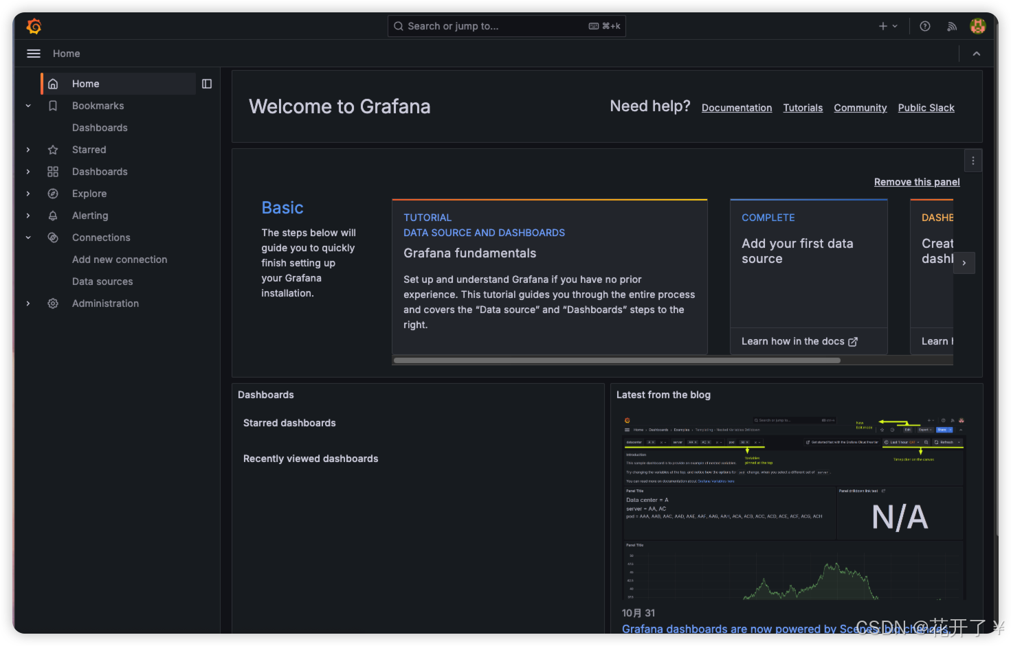Click the Bookmarks label in sidebar
1011x646 pixels.
(98, 106)
